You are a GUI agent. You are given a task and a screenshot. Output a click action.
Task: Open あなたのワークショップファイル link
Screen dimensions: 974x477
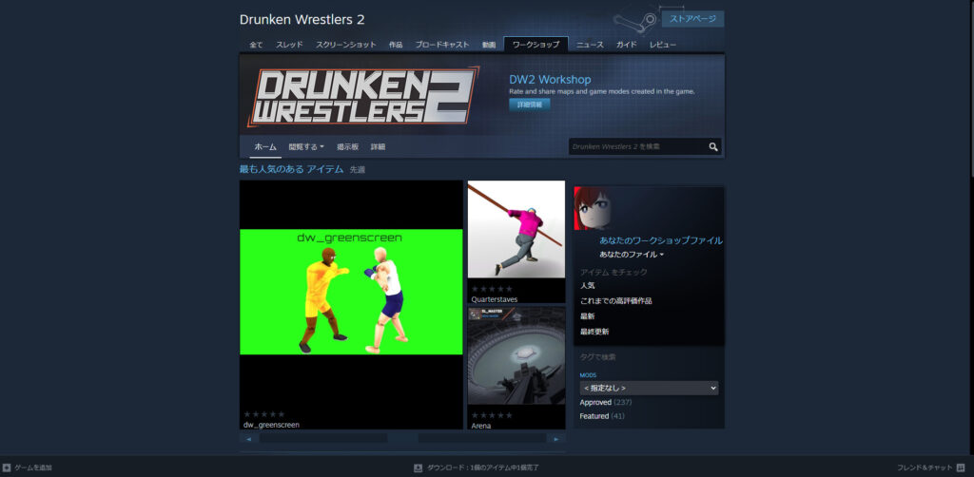coord(661,240)
